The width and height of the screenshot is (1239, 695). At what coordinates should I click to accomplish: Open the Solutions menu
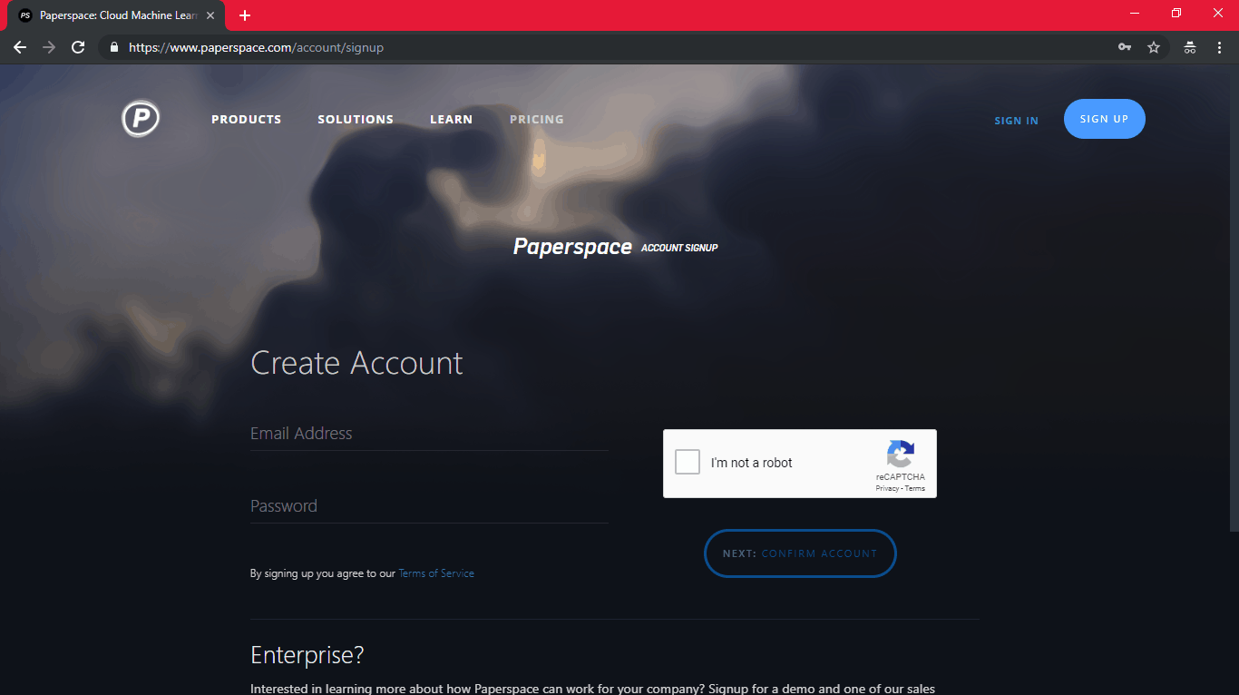point(356,119)
